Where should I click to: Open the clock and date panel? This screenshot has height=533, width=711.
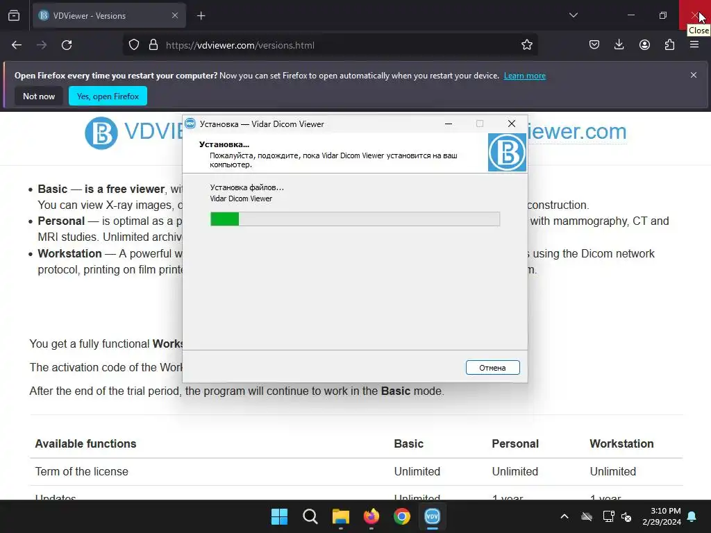(662, 516)
